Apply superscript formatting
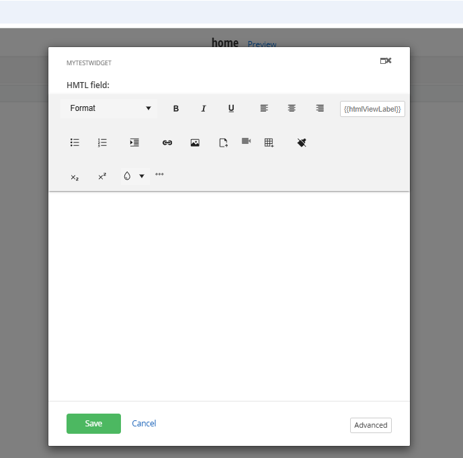This screenshot has width=463, height=458. coord(102,176)
